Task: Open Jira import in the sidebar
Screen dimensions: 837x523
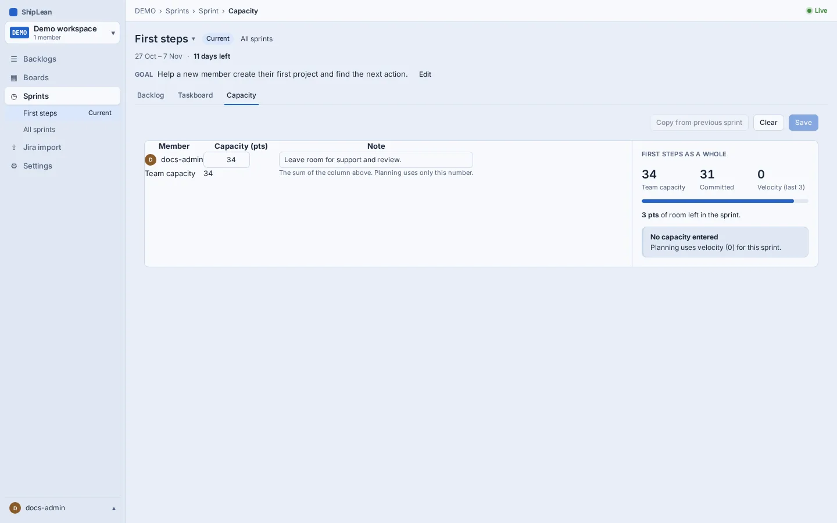Action: 62,148
